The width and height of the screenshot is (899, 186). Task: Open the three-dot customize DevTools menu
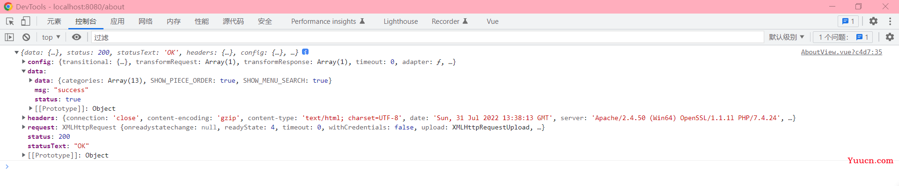[x=890, y=21]
